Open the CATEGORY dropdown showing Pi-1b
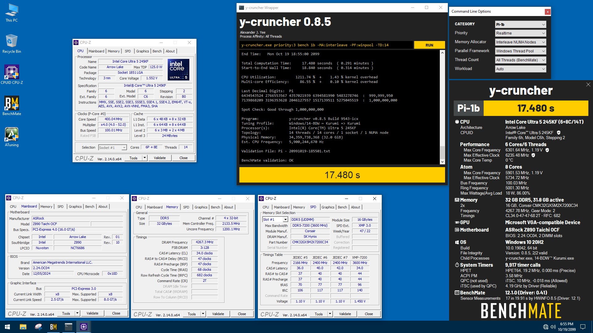Viewport: 593px width, 333px height. pos(520,24)
